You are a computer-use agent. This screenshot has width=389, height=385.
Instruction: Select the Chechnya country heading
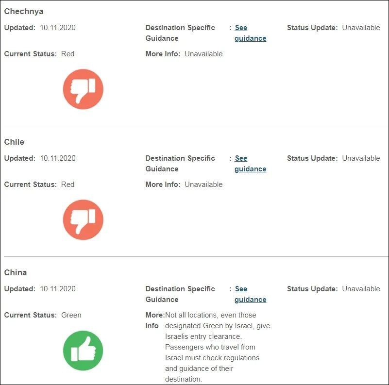(24, 11)
